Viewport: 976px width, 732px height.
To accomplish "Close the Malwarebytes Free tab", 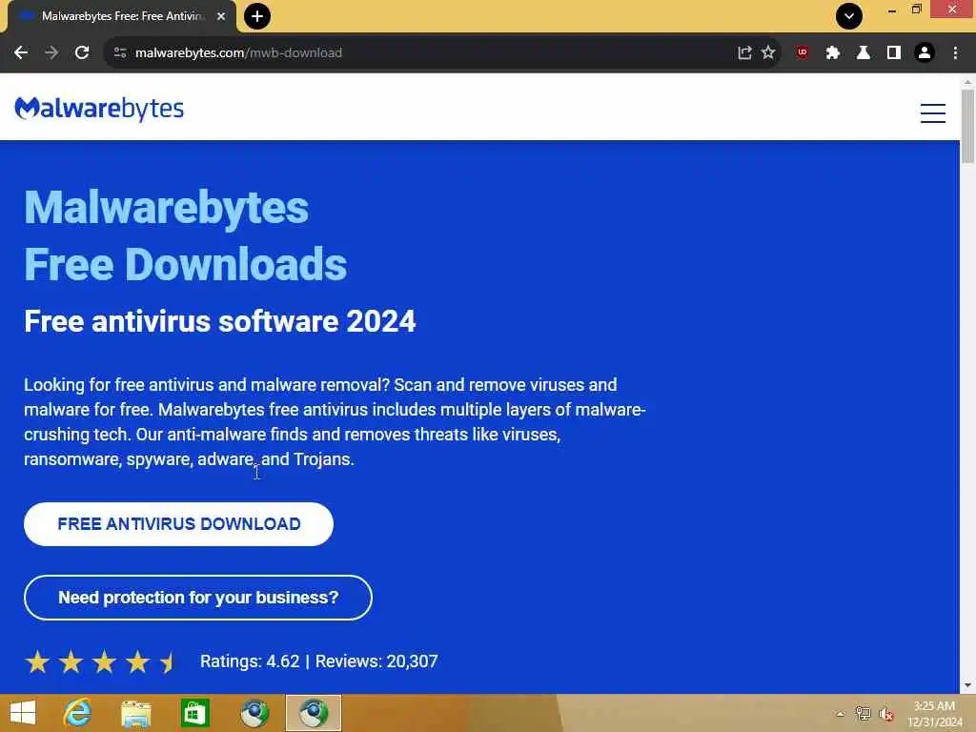I will click(x=221, y=16).
